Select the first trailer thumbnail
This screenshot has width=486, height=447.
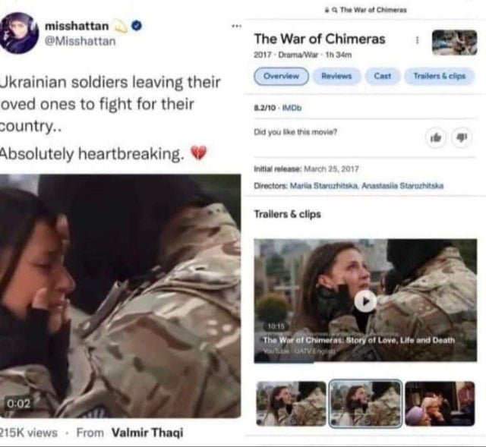292,404
